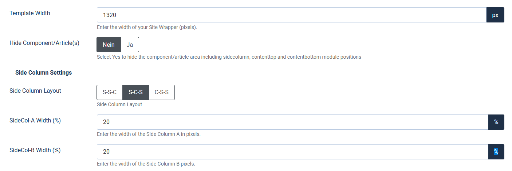
Task: Click the px unit badge
Action: (x=495, y=15)
